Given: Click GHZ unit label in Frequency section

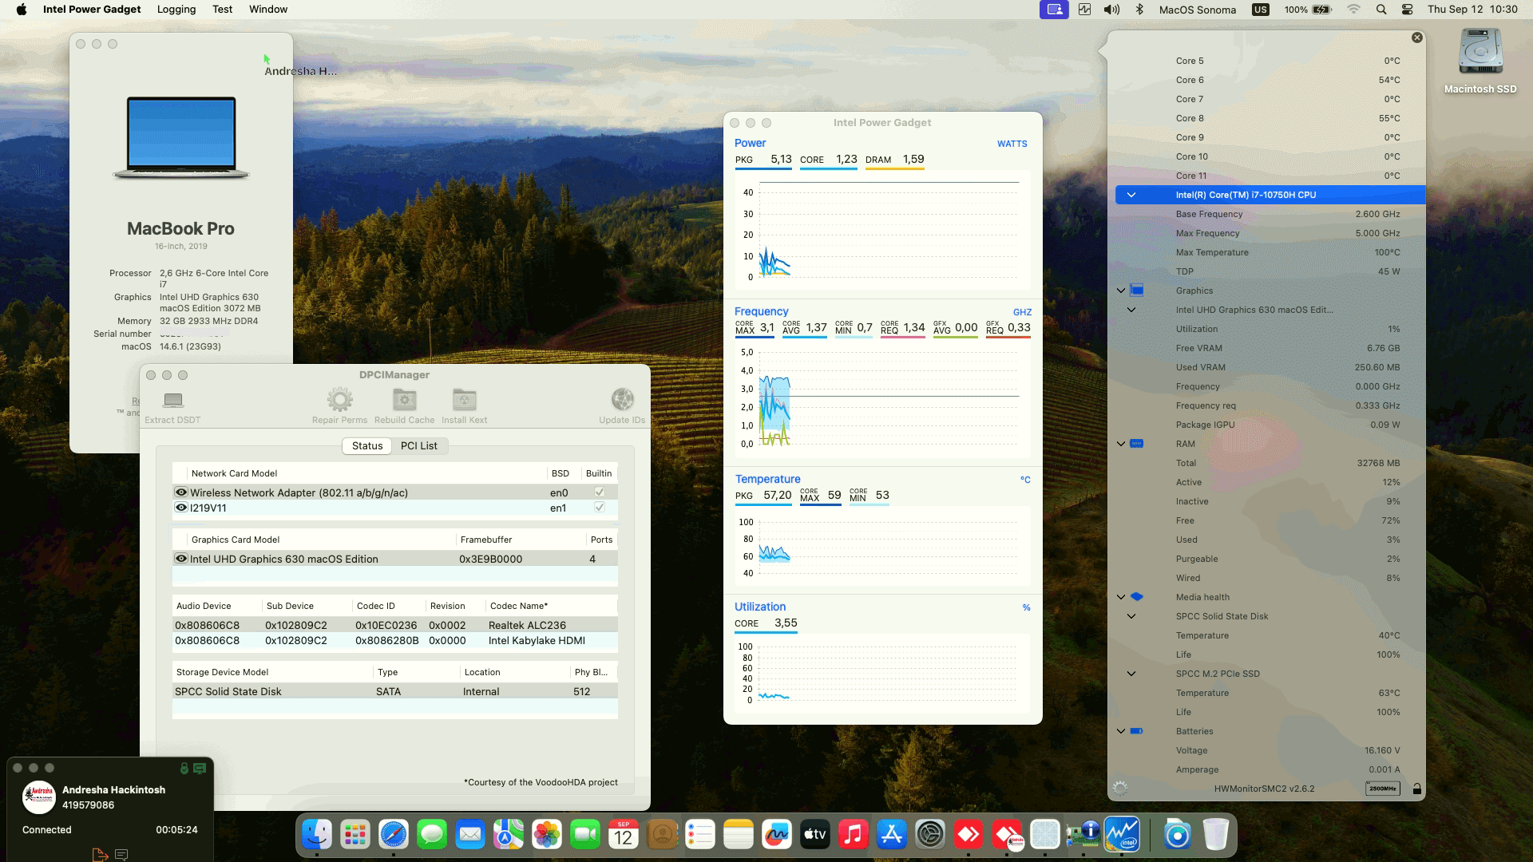Looking at the screenshot, I should (1022, 312).
